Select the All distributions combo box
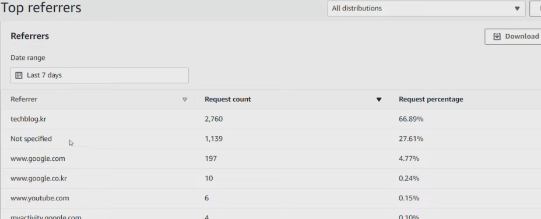This screenshot has height=219, width=541. coord(426,8)
